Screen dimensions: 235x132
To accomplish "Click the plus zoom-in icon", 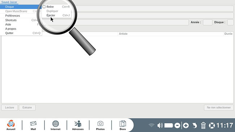I will point(186,125).
